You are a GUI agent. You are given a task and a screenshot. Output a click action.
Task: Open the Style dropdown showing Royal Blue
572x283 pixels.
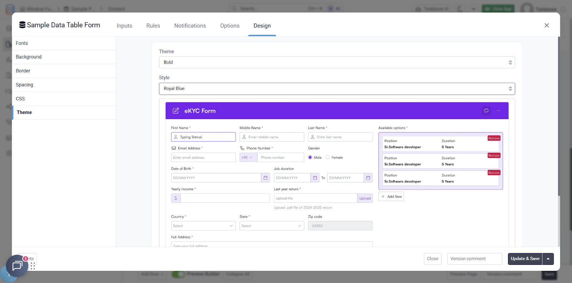click(x=337, y=89)
